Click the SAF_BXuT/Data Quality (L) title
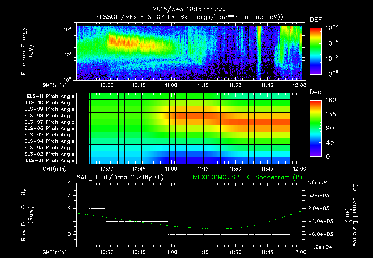This screenshot has width=373, height=258. [x=120, y=177]
